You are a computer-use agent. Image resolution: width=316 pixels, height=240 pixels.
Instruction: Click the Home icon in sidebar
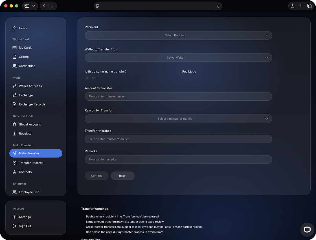pyautogui.click(x=15, y=28)
